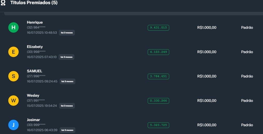Click the Títulos Premiados (5) heading
Viewport: 263px width, 134px height.
click(34, 3)
